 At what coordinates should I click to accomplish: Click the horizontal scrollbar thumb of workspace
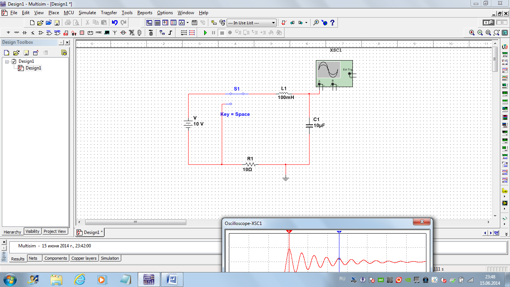coord(136,222)
